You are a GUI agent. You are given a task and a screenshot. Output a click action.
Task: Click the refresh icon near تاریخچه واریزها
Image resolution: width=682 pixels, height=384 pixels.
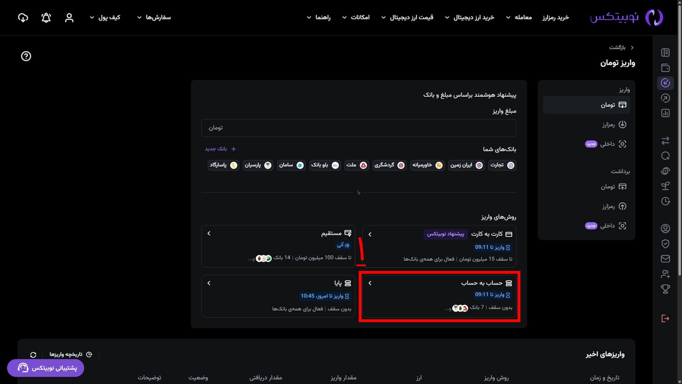(33, 355)
